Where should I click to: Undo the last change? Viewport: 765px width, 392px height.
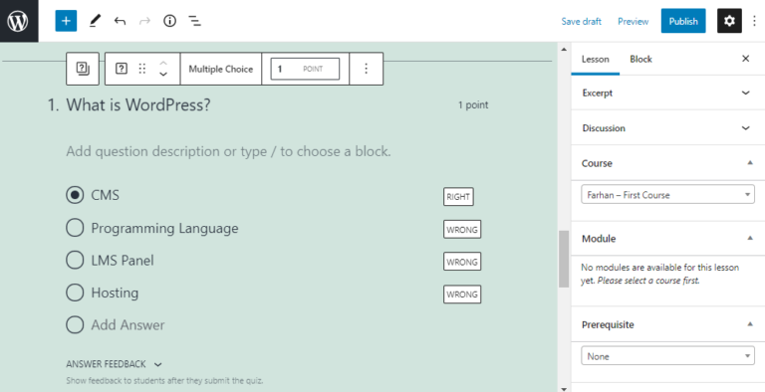[120, 21]
